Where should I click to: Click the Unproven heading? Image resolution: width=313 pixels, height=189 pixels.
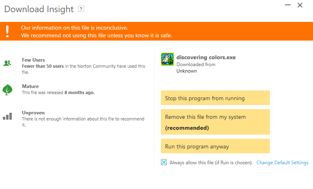pos(33,113)
